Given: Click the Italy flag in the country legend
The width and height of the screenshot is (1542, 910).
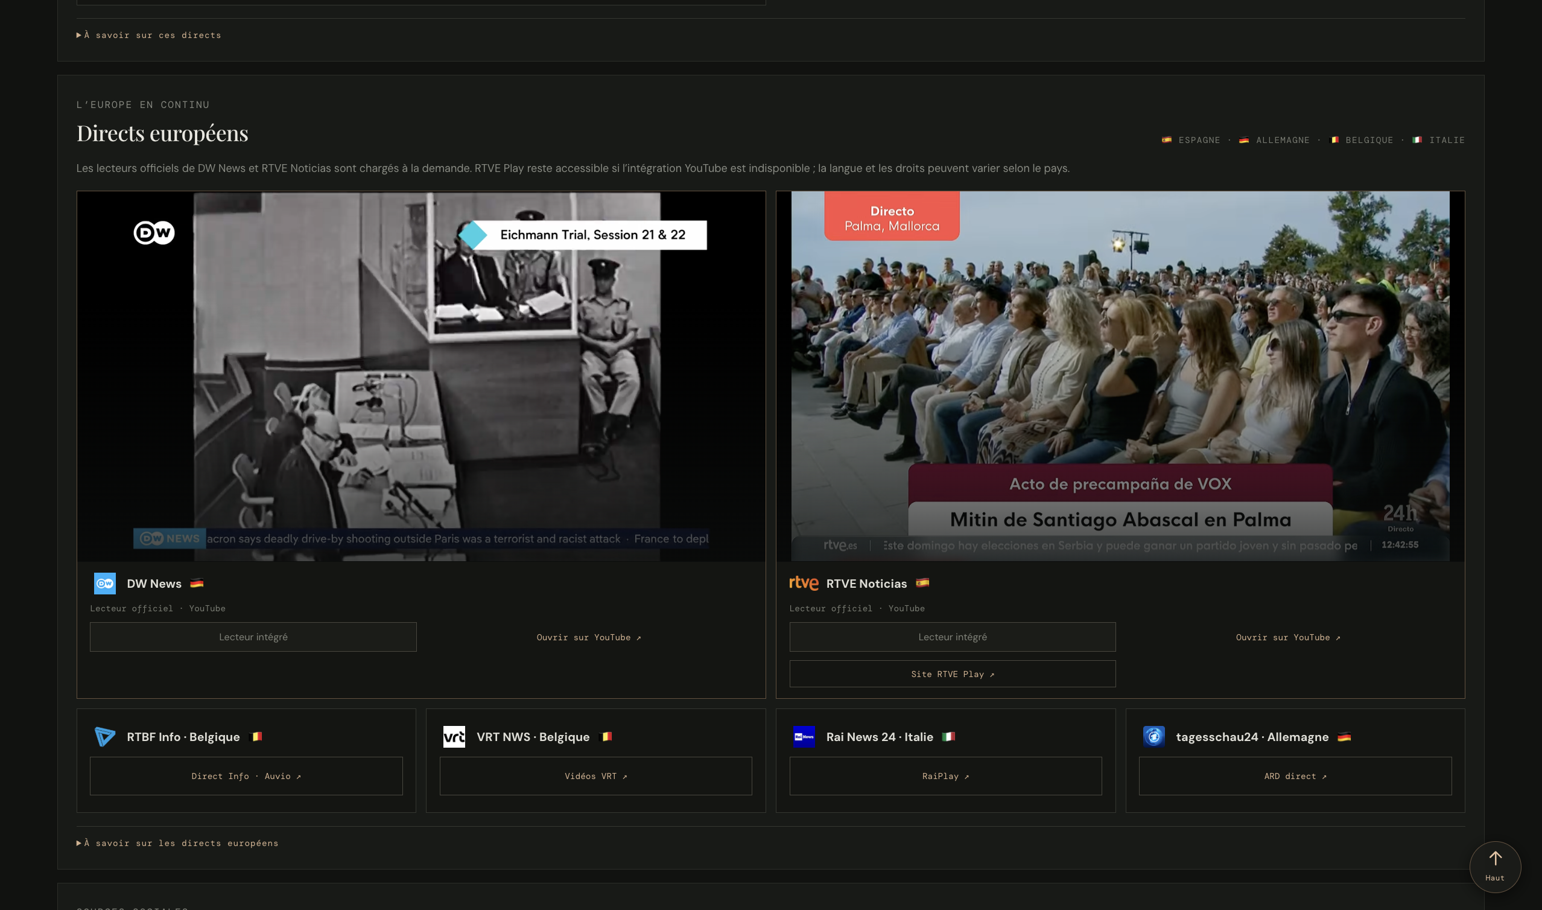Looking at the screenshot, I should click(x=1418, y=140).
